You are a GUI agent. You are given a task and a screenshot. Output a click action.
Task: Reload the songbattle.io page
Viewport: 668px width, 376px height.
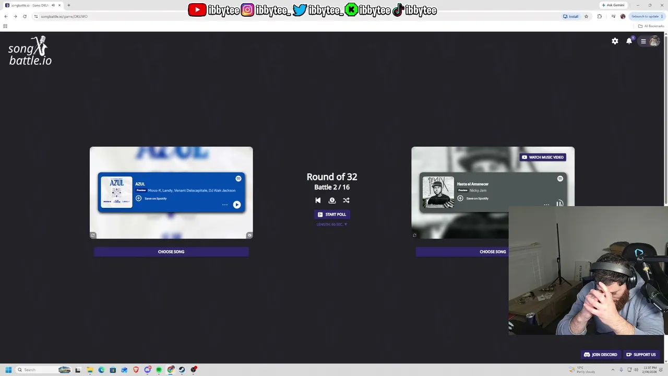pyautogui.click(x=25, y=16)
